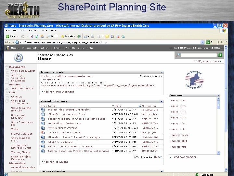Viewport: 234px width, 176px height.
Task: Click the SharePoint search go arrow
Action: pyautogui.click(x=220, y=55)
